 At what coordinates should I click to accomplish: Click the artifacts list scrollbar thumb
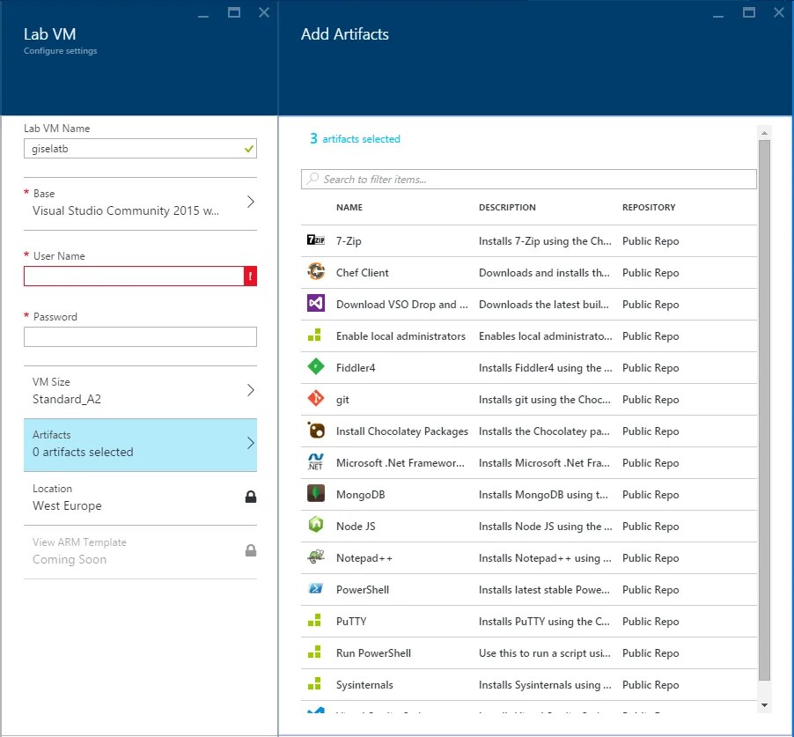pos(765,410)
